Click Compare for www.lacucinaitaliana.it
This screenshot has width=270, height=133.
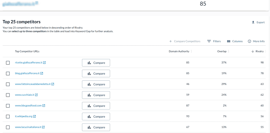[x=96, y=127]
